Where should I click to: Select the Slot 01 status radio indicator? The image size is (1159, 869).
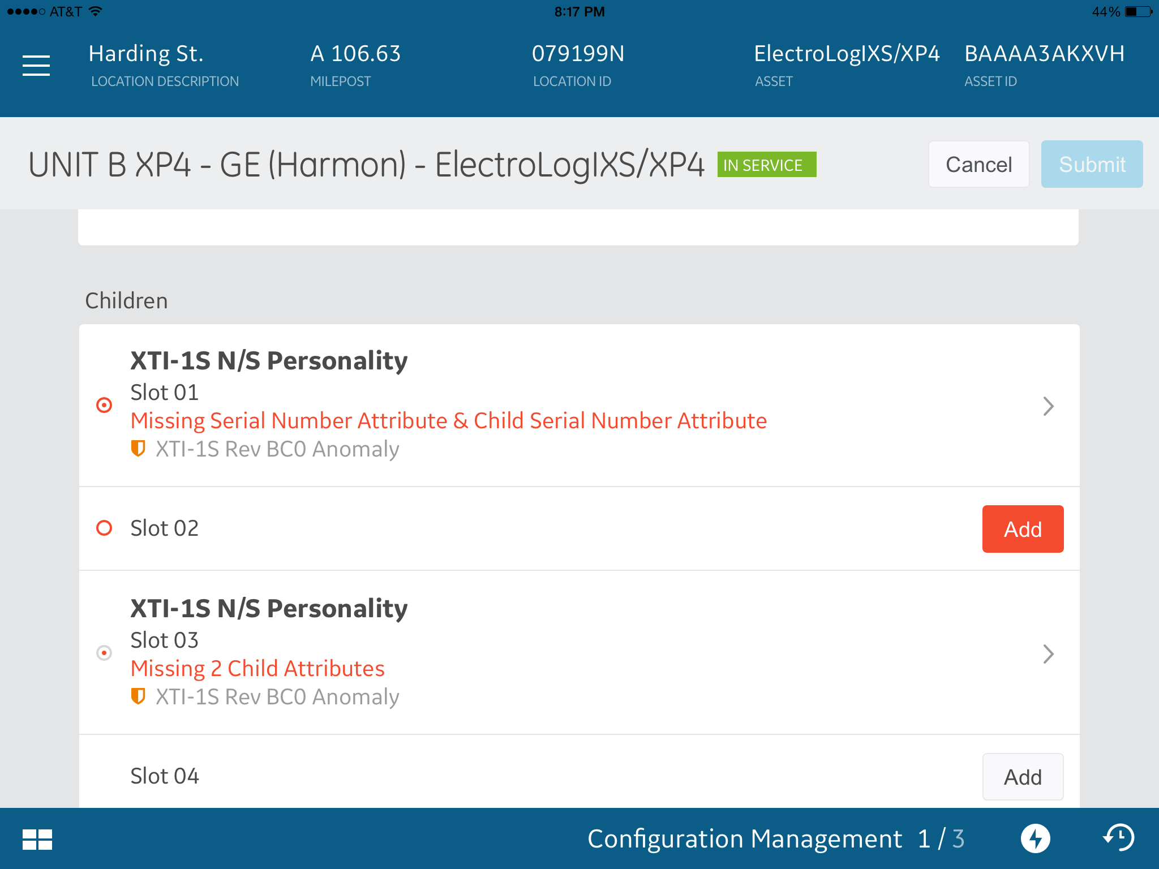104,405
